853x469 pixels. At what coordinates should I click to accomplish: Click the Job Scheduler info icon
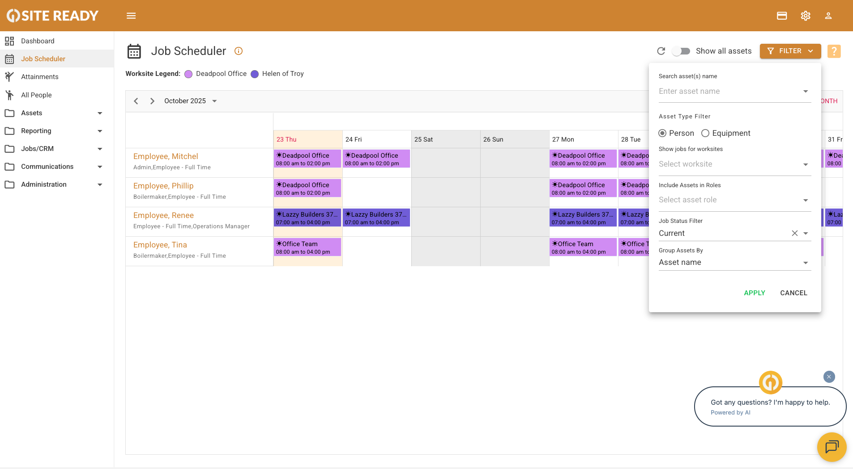(x=239, y=51)
